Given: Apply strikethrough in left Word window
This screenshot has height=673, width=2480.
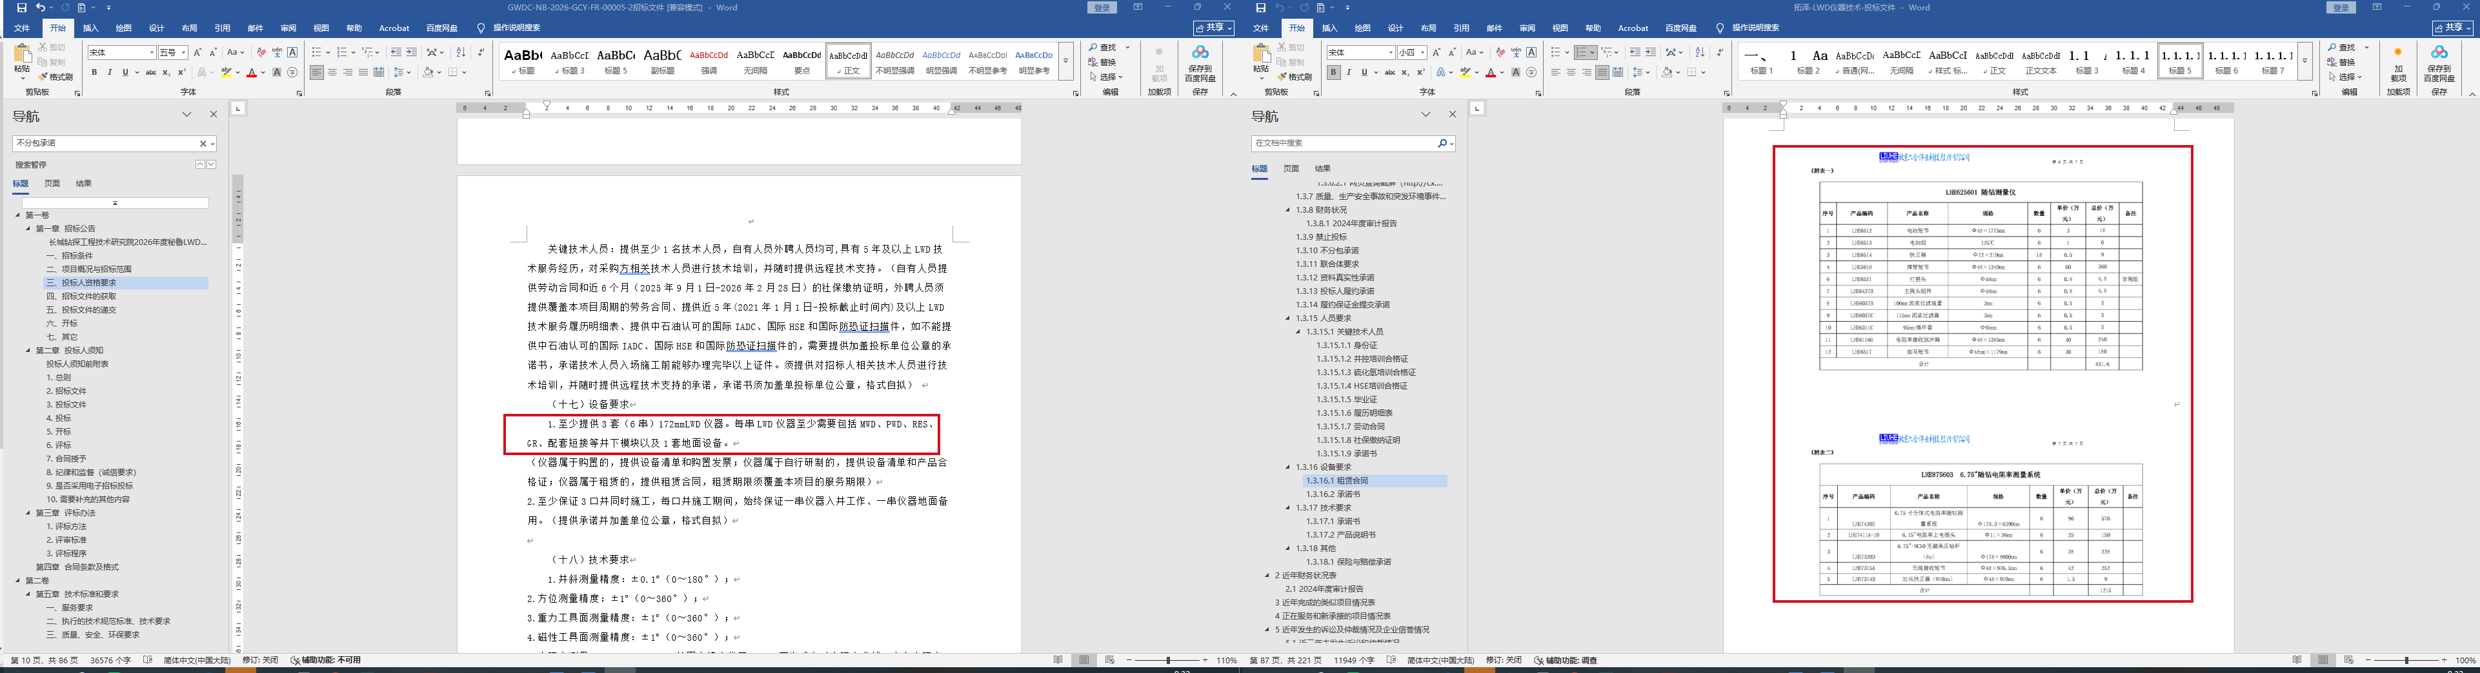Looking at the screenshot, I should 150,72.
